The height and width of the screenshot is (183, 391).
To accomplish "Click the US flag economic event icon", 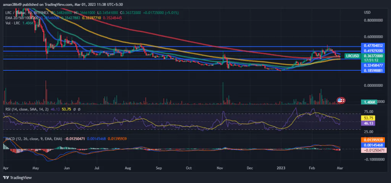I will coord(341,100).
